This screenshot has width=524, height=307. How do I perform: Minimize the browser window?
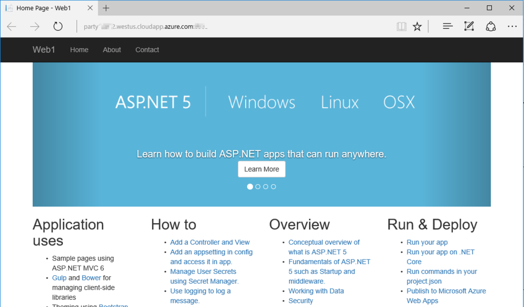pyautogui.click(x=467, y=8)
